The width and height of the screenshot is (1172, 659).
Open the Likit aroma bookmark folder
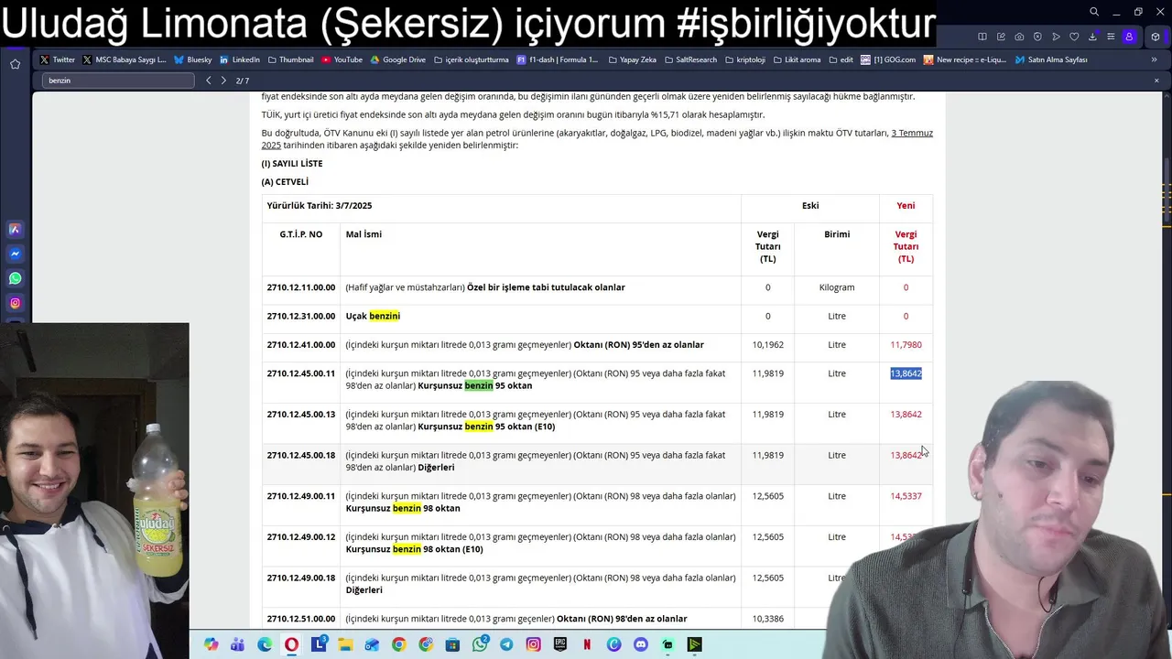[x=798, y=59]
